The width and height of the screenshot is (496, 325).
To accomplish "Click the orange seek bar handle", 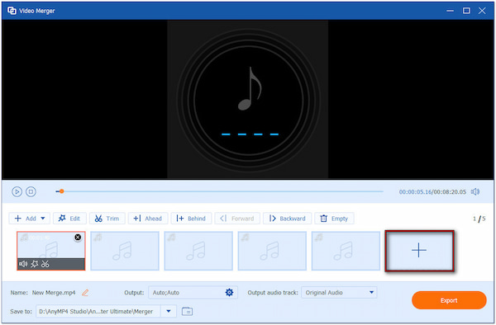I will click(62, 191).
